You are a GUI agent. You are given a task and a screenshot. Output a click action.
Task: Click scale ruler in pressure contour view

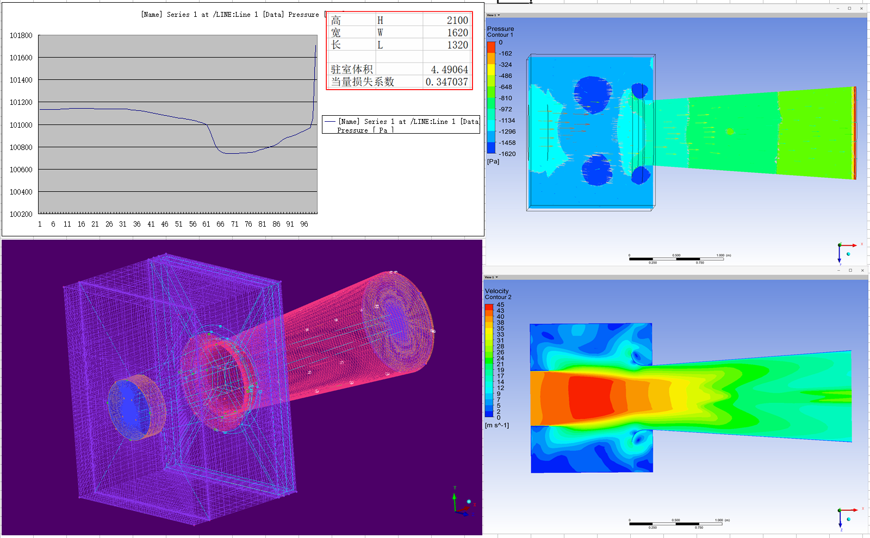[676, 259]
